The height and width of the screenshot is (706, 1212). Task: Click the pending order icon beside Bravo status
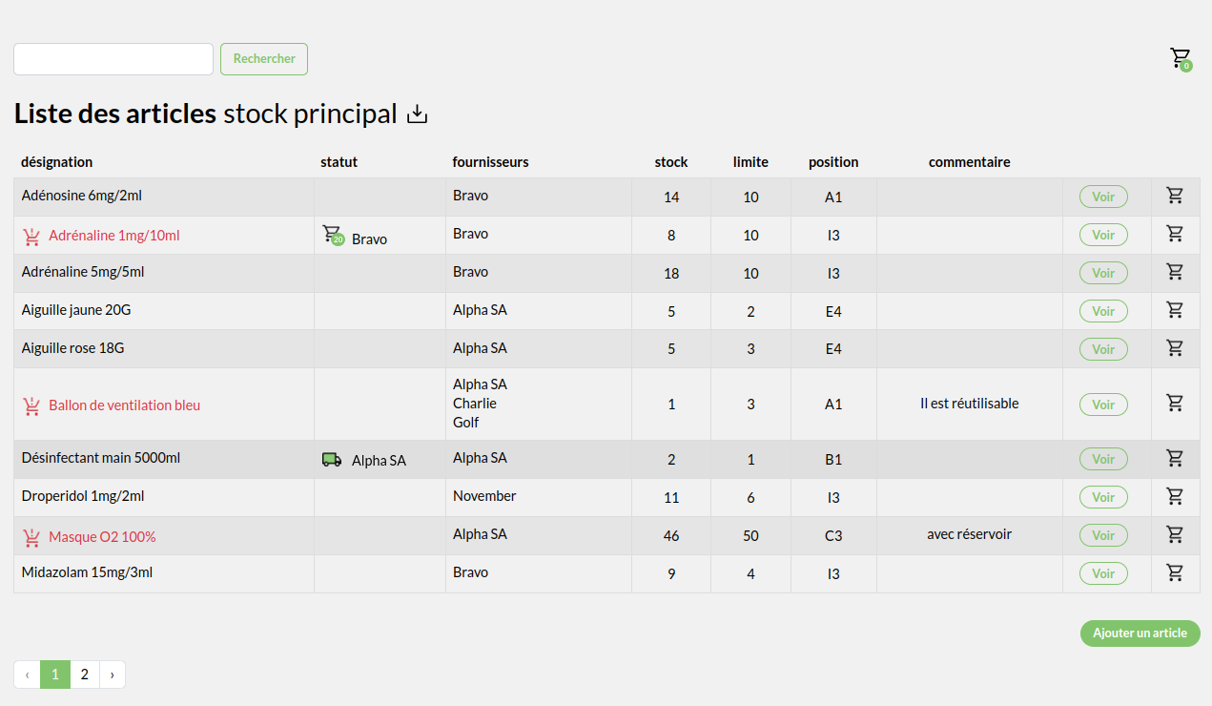[x=332, y=235]
